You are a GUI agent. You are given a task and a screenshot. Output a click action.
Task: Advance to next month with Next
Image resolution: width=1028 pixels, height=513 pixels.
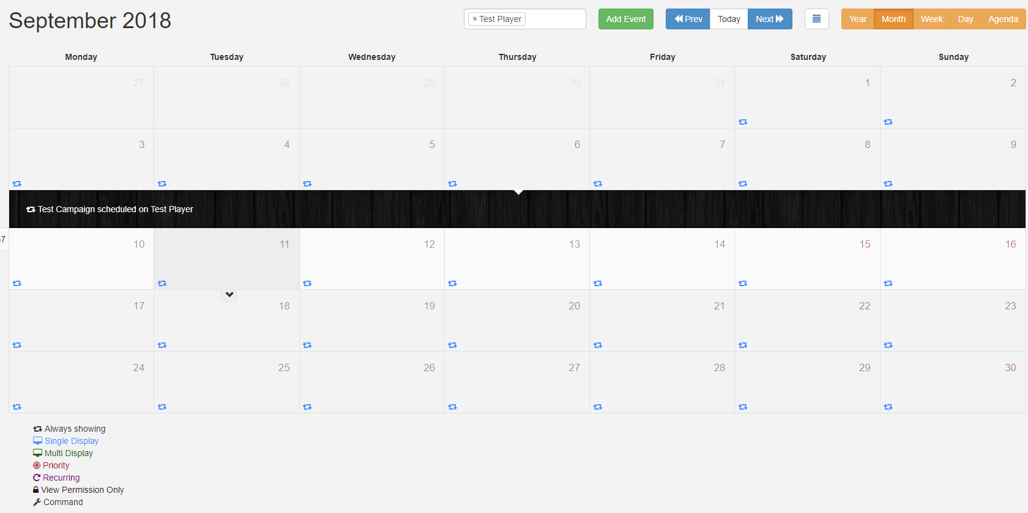(769, 19)
